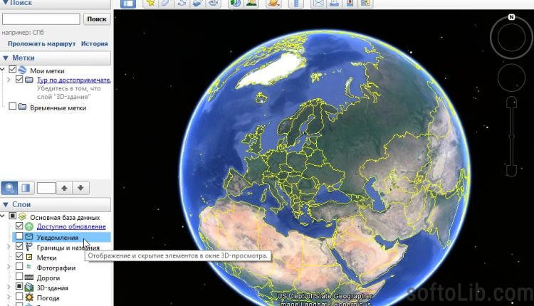The width and height of the screenshot is (534, 306).
Task: Click the globe icon beside 'Мои метки'
Action: click(x=23, y=70)
